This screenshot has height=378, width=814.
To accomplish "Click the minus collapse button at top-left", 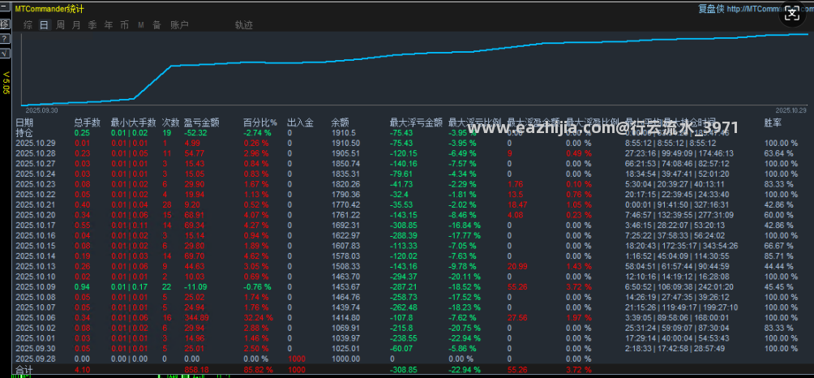I will pyautogui.click(x=5, y=8).
